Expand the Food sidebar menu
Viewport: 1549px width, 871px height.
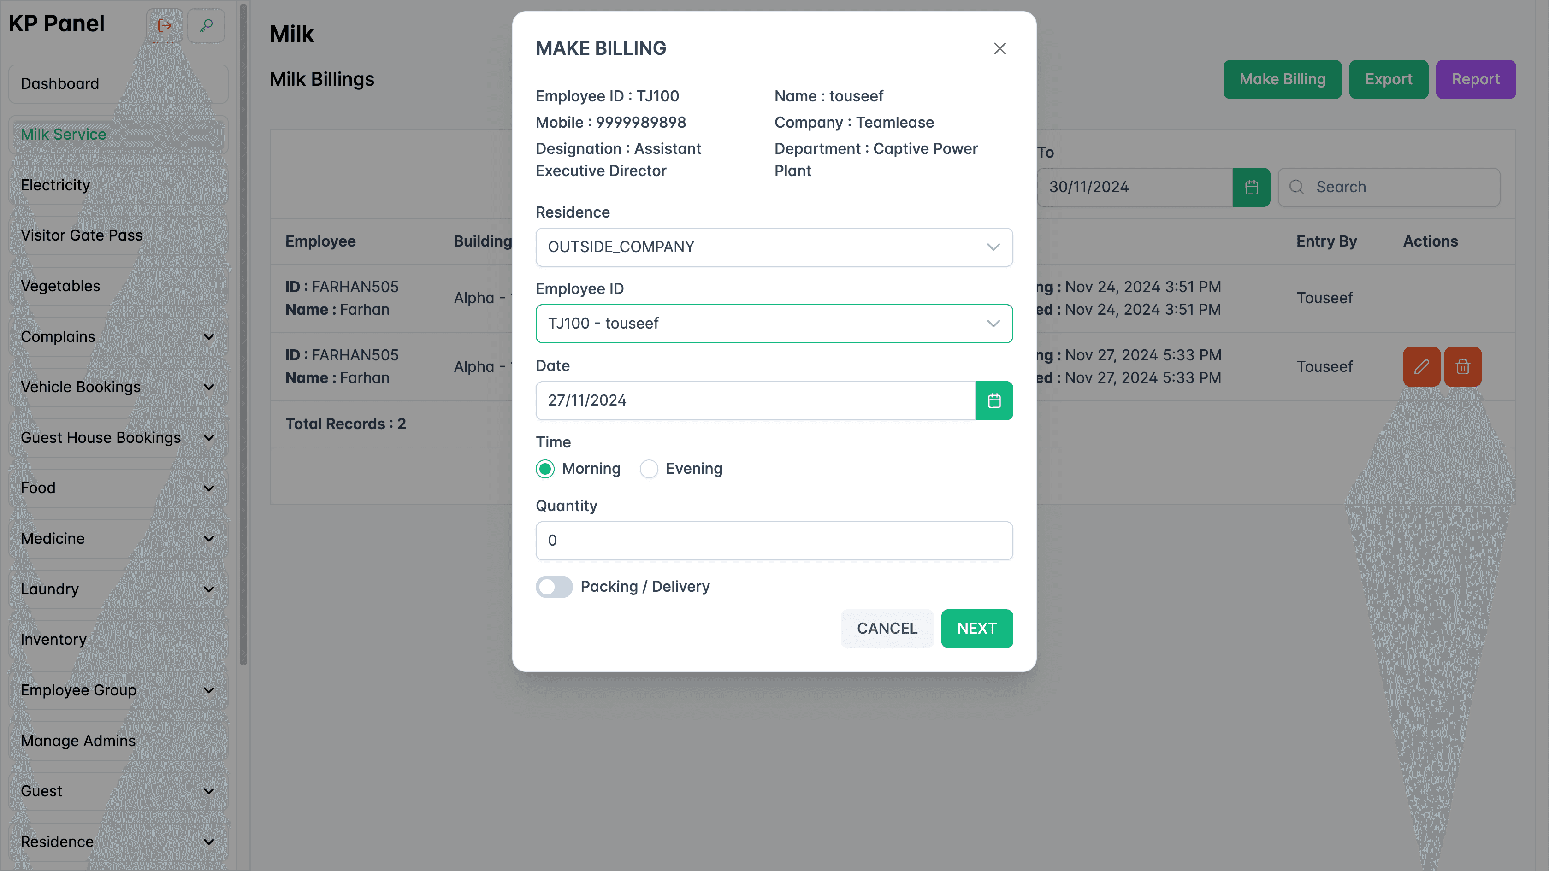click(118, 488)
